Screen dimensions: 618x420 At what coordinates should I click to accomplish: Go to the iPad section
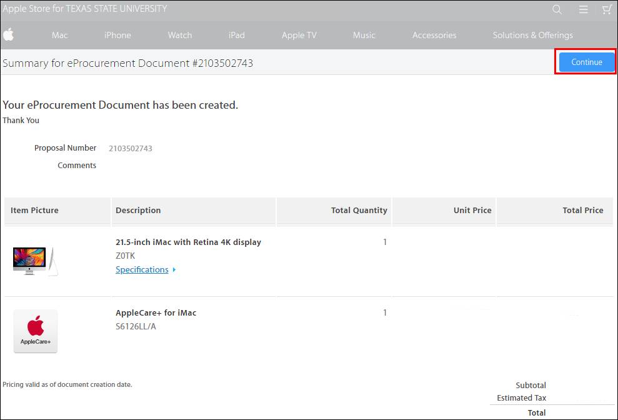236,35
